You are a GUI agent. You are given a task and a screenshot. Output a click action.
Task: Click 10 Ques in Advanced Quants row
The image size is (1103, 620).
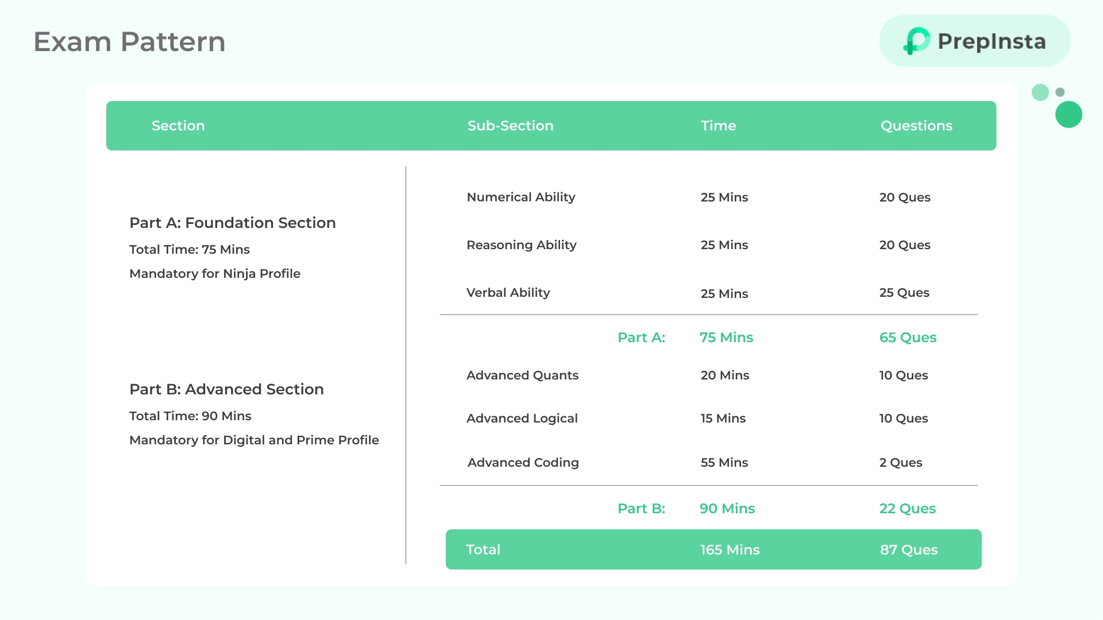(x=904, y=375)
